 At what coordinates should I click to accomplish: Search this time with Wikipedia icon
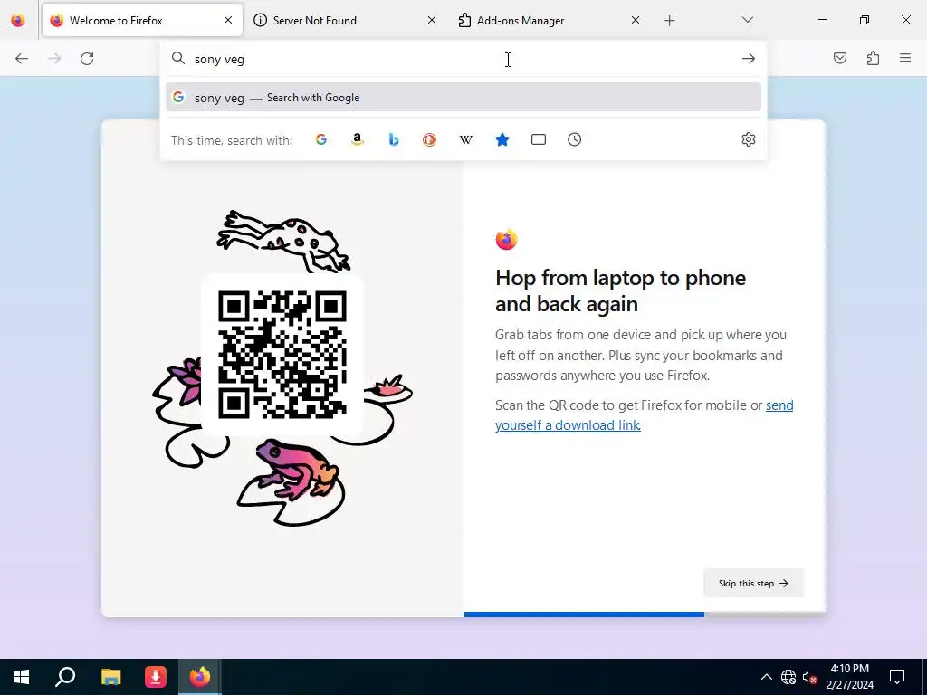pos(466,139)
